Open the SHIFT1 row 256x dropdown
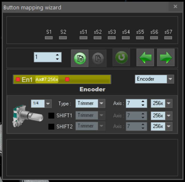This screenshot has height=182, width=185. pyautogui.click(x=168, y=116)
